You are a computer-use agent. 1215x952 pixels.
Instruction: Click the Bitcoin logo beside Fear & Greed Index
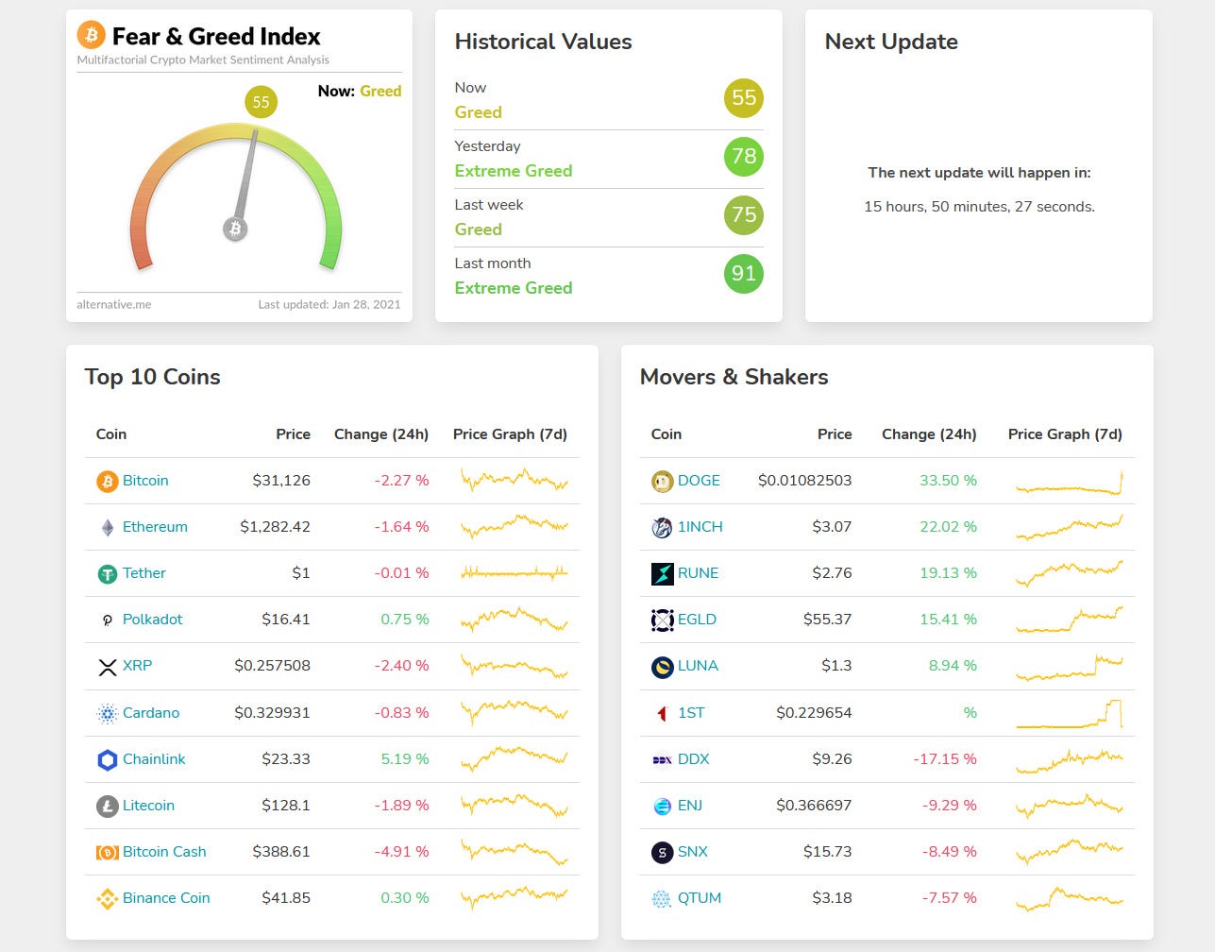click(x=91, y=36)
